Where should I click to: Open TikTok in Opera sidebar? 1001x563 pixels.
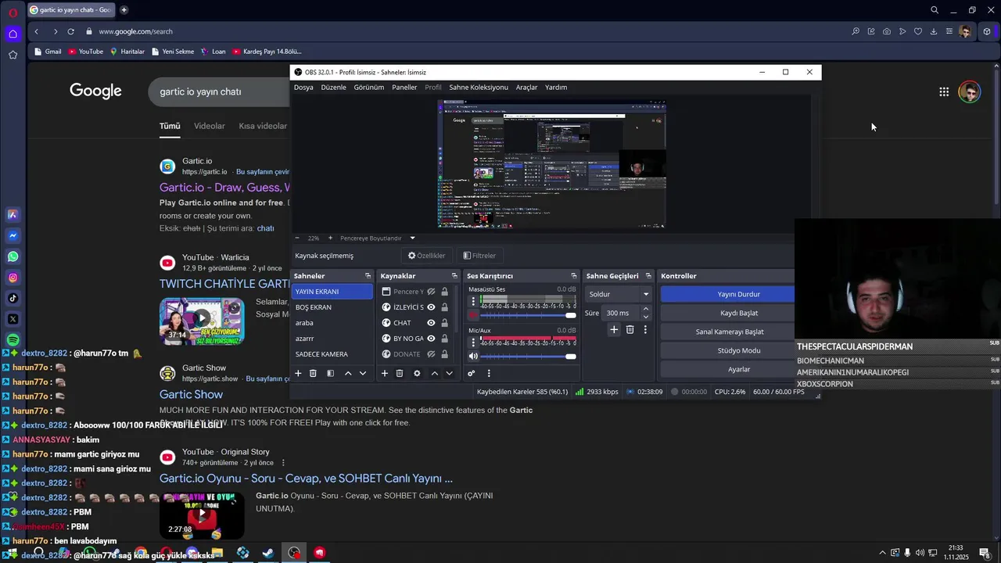pyautogui.click(x=13, y=298)
